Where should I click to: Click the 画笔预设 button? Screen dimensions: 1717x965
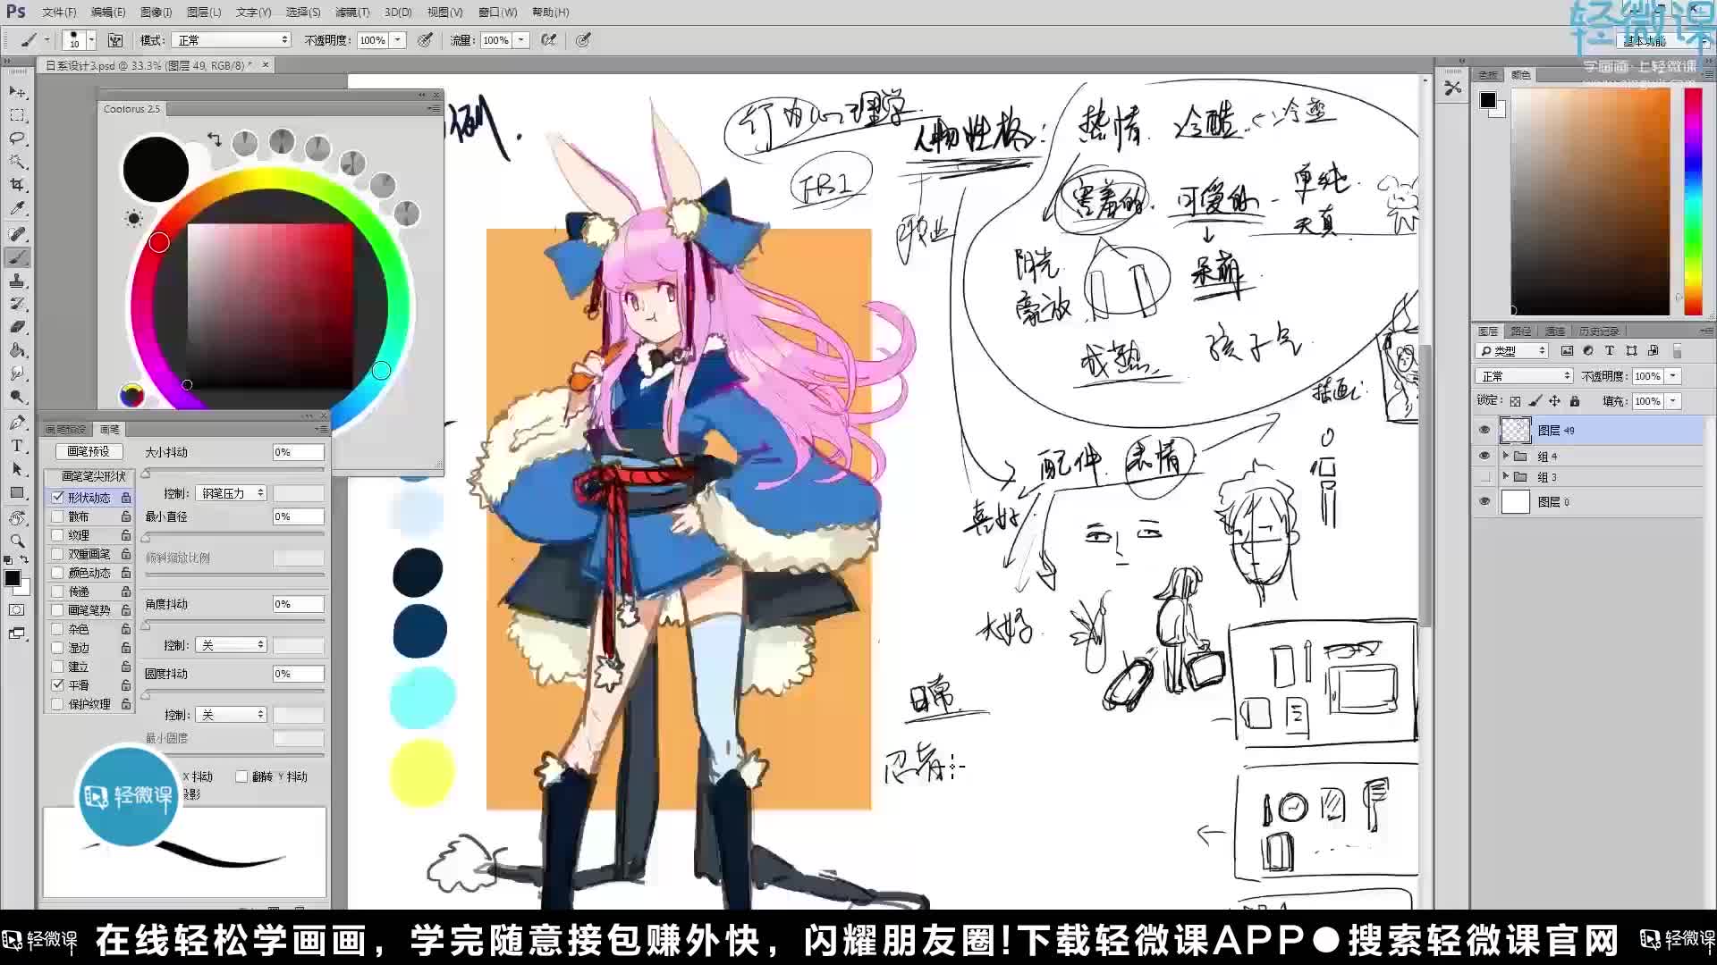(87, 451)
